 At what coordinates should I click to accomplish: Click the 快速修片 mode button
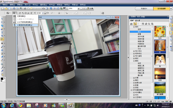tap(144, 9)
